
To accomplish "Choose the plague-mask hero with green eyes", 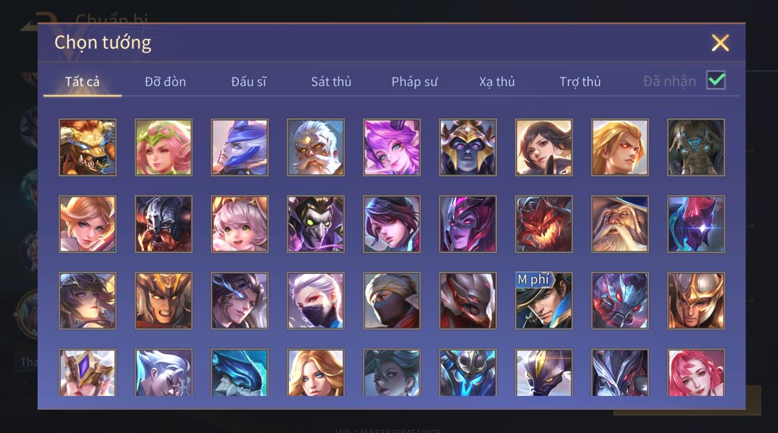I will pos(316,224).
